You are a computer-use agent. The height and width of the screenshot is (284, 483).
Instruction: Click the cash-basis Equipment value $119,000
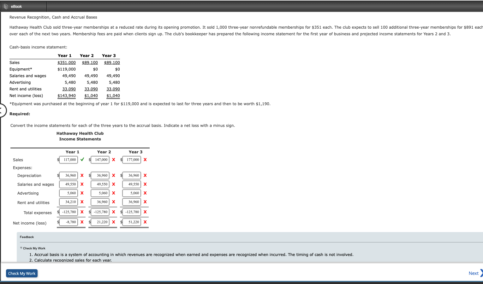tap(67, 69)
